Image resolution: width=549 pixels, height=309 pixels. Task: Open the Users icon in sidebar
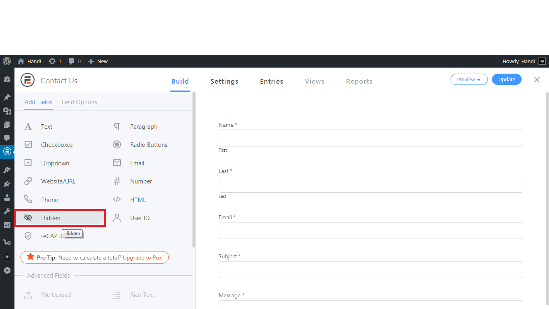7,198
